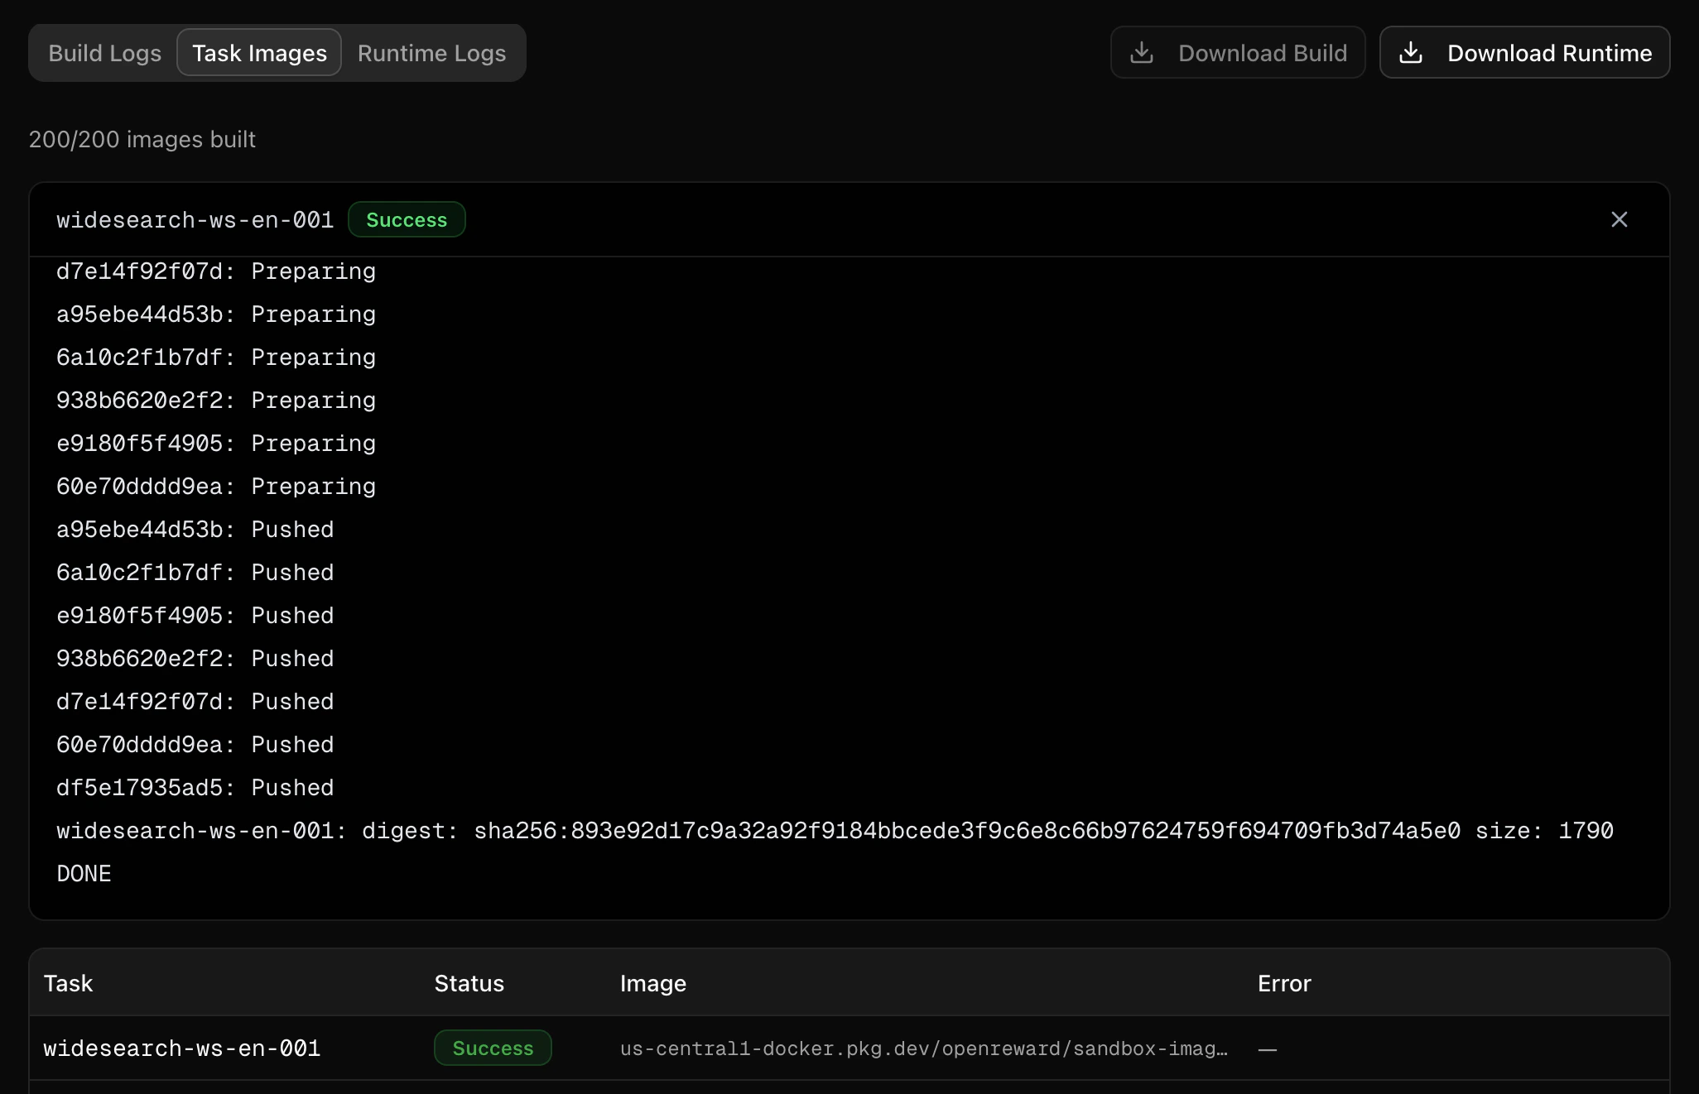Click the Download Build button
Screen dimensions: 1699x1094
point(1237,52)
